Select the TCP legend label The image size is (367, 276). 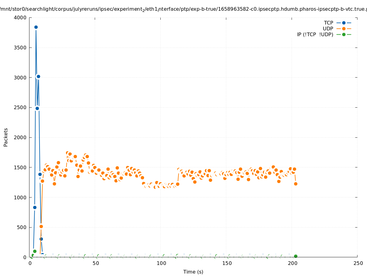click(x=328, y=23)
